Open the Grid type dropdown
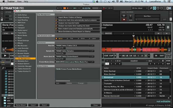Screen dimensions: 173x108 (154, 61)
